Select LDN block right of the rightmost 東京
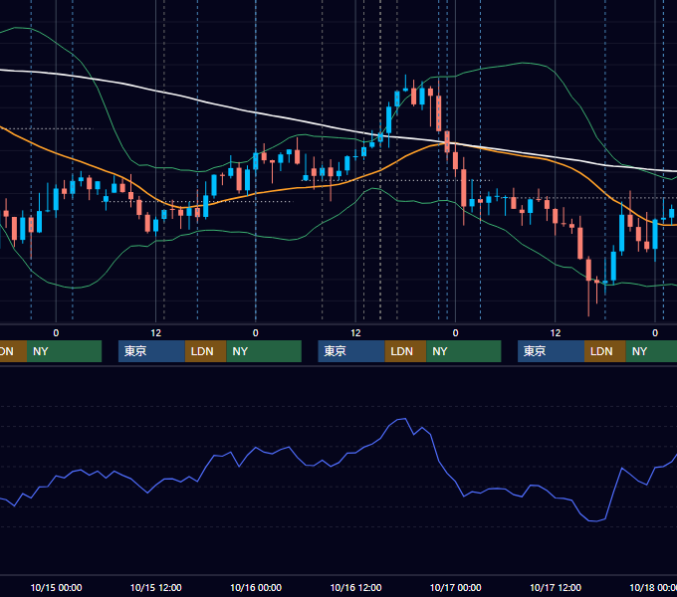 (605, 351)
